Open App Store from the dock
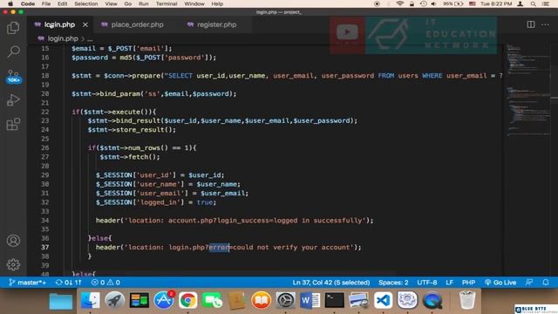The image size is (558, 314). (x=164, y=300)
